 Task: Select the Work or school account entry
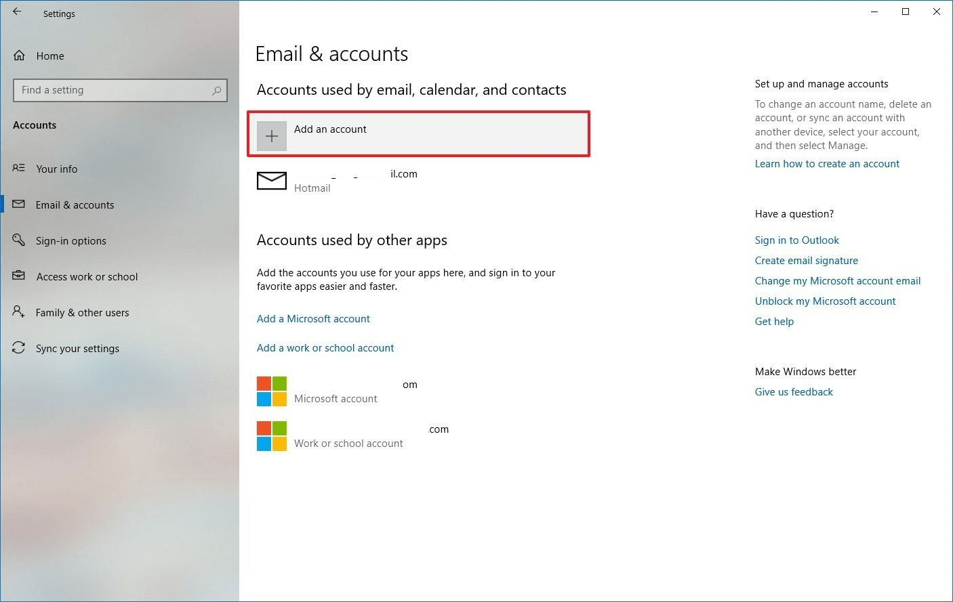click(x=418, y=436)
